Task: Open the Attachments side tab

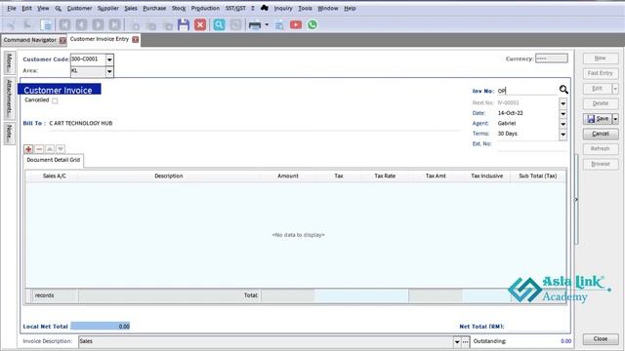Action: (x=10, y=98)
